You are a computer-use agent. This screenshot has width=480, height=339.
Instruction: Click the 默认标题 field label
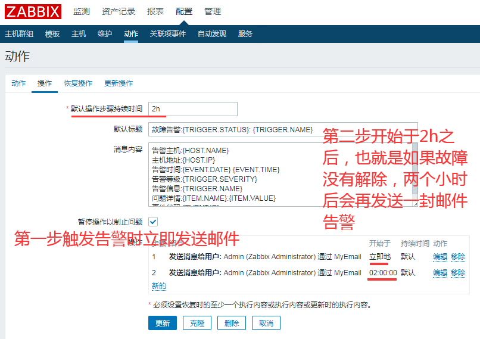[128, 129]
